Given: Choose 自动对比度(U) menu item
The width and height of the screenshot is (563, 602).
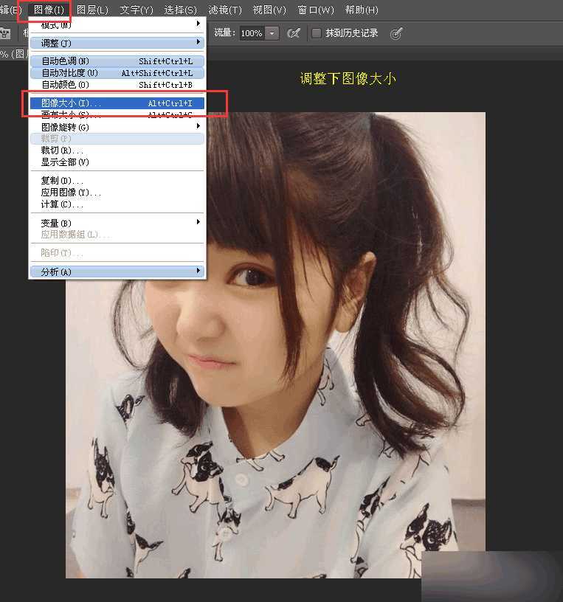Looking at the screenshot, I should click(117, 73).
